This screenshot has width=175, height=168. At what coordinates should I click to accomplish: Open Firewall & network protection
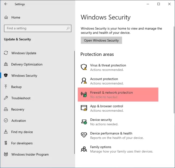118,95
